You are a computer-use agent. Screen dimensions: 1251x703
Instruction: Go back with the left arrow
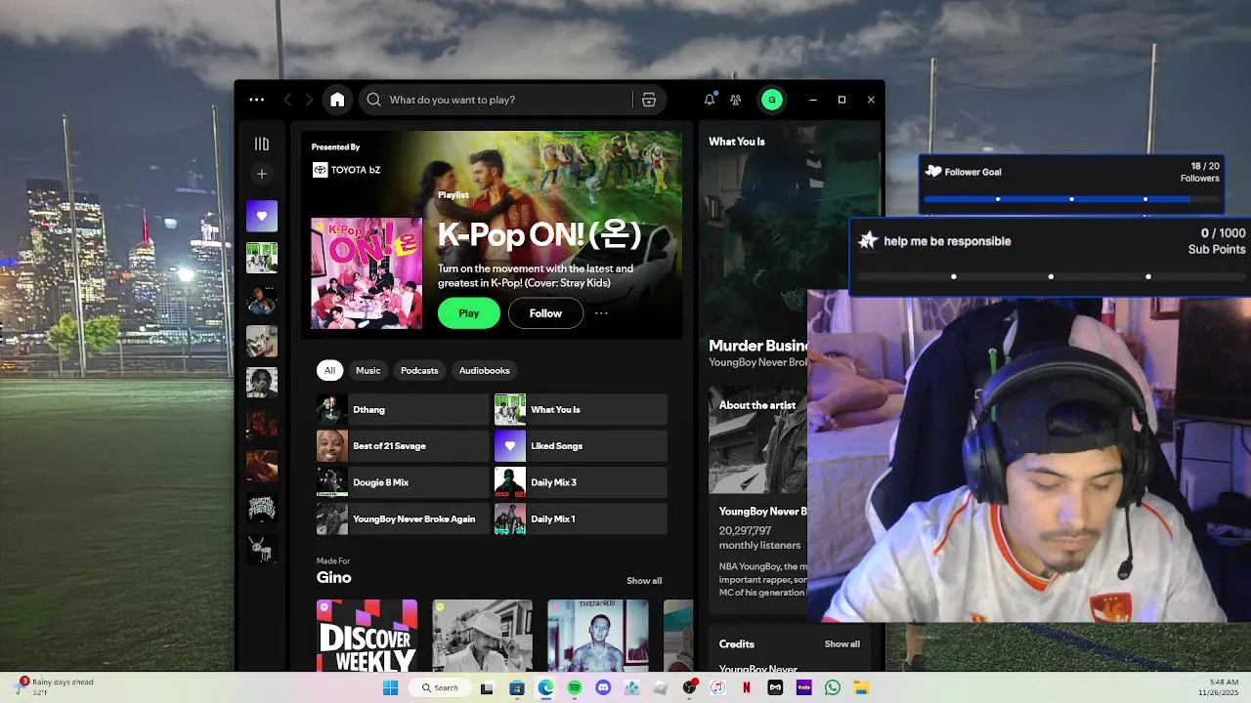click(x=287, y=100)
